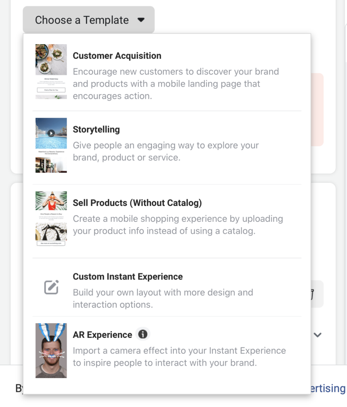Expand the chevron below the template list
This screenshot has height=407, width=347.
coord(317,335)
